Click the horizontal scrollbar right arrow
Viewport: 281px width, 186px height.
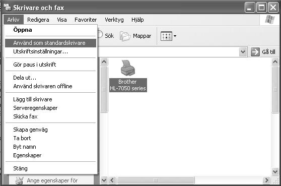click(266, 180)
